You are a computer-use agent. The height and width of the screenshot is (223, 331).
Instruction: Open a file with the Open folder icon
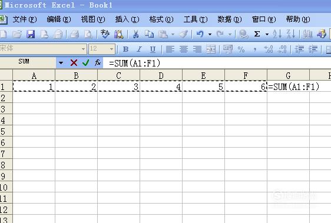pos(17,34)
